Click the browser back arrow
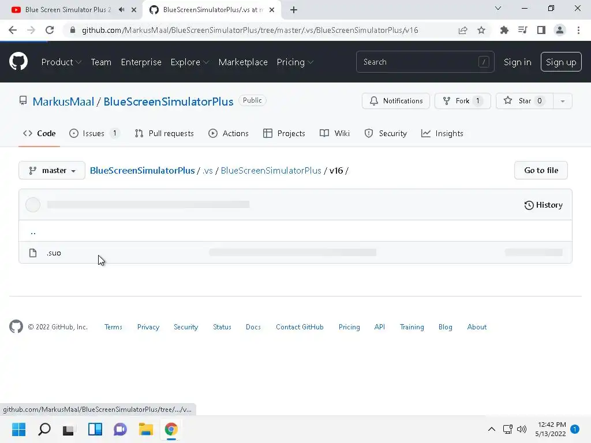Image resolution: width=591 pixels, height=443 pixels. [x=13, y=30]
